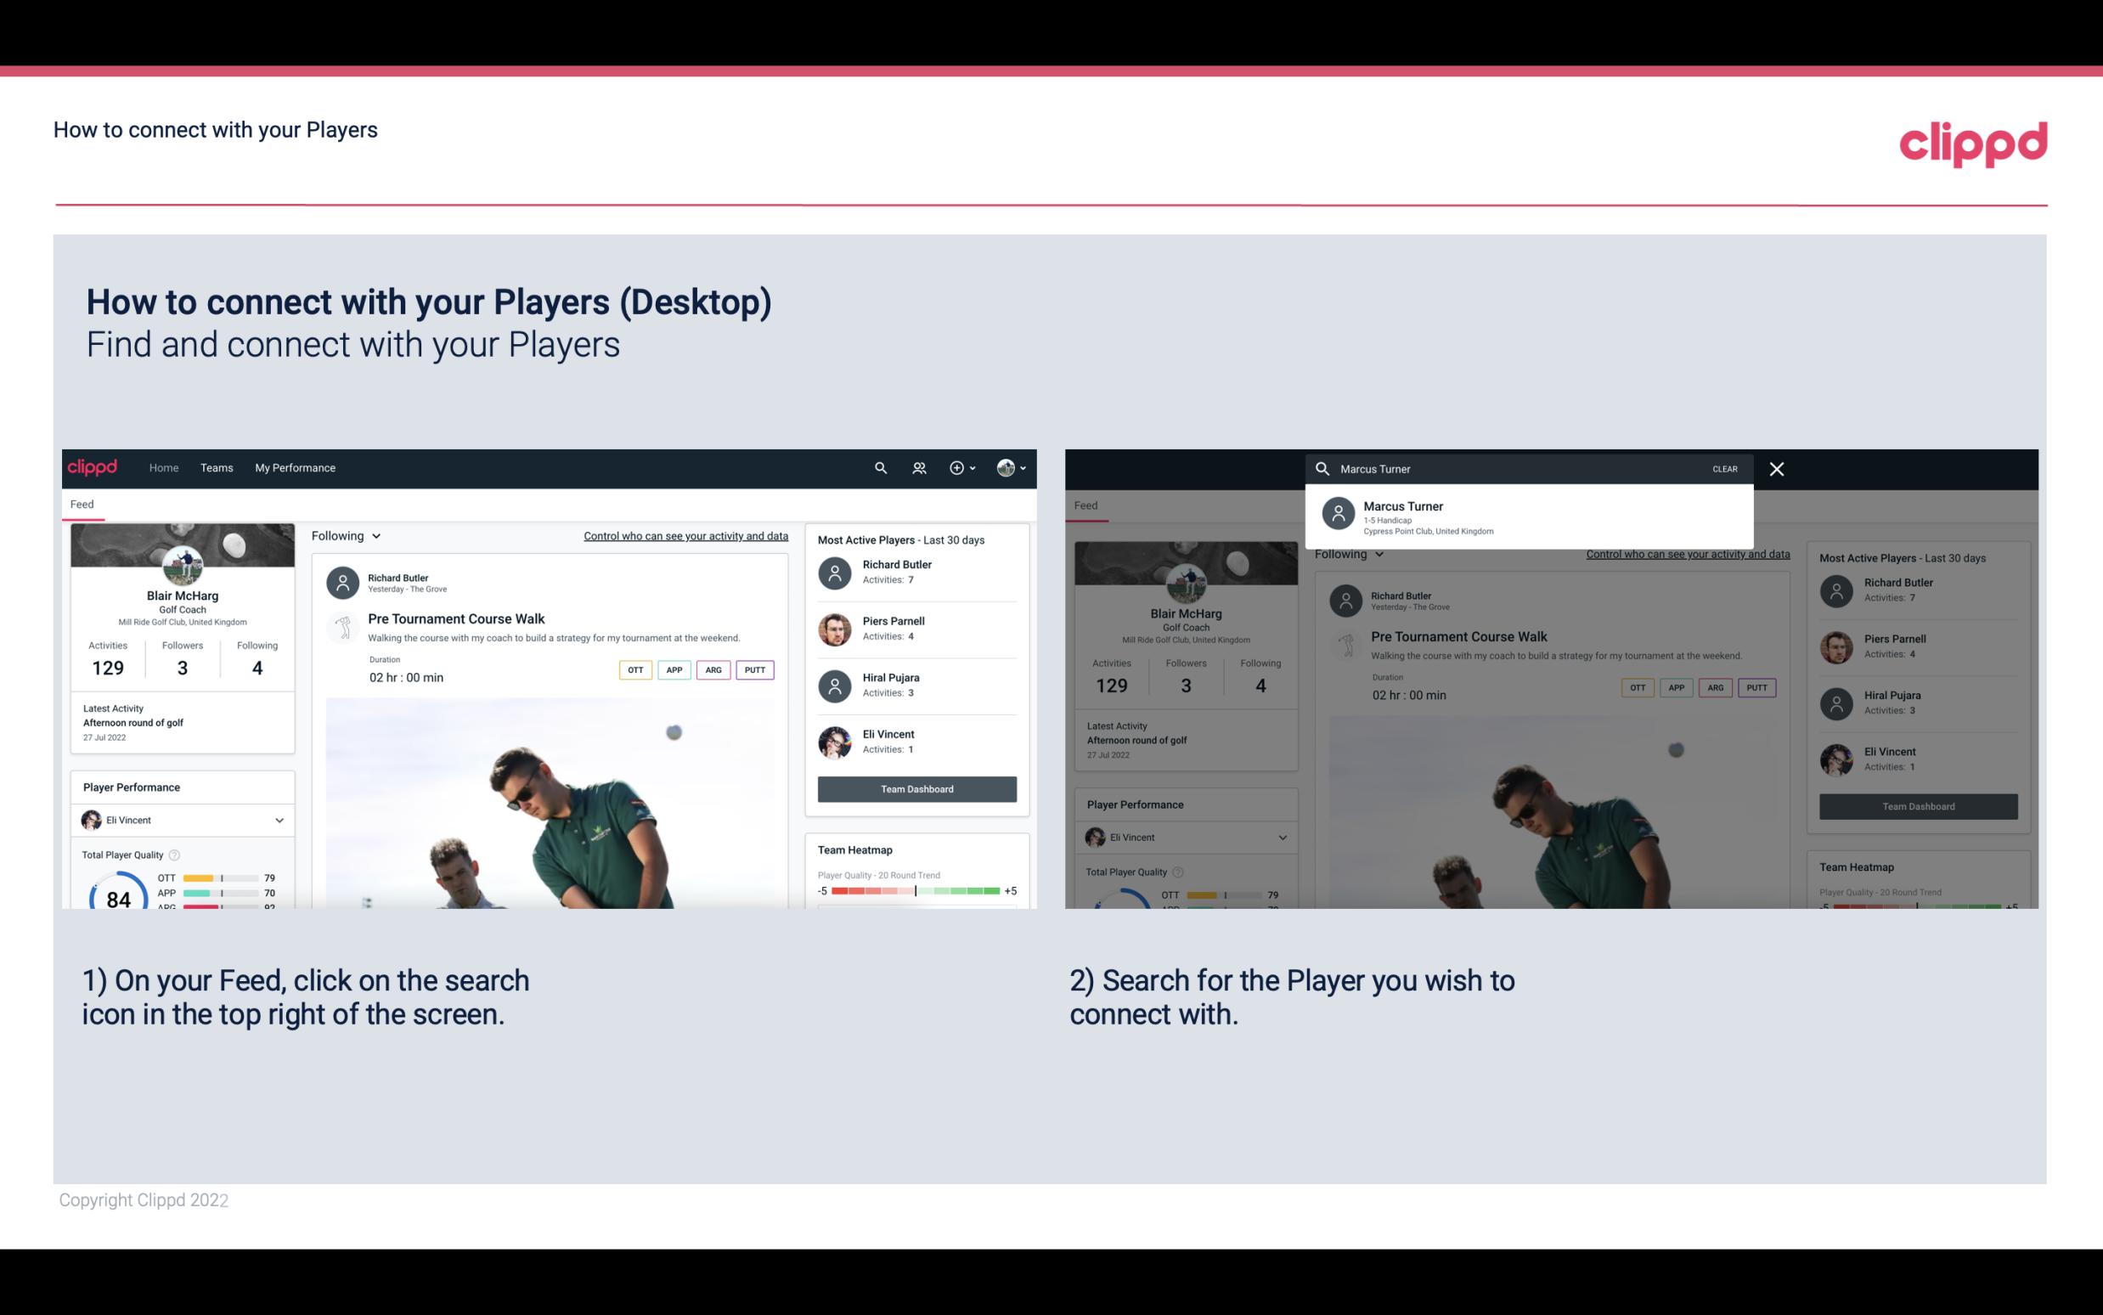Click the Teams navigation icon
The width and height of the screenshot is (2103, 1315).
tap(217, 466)
